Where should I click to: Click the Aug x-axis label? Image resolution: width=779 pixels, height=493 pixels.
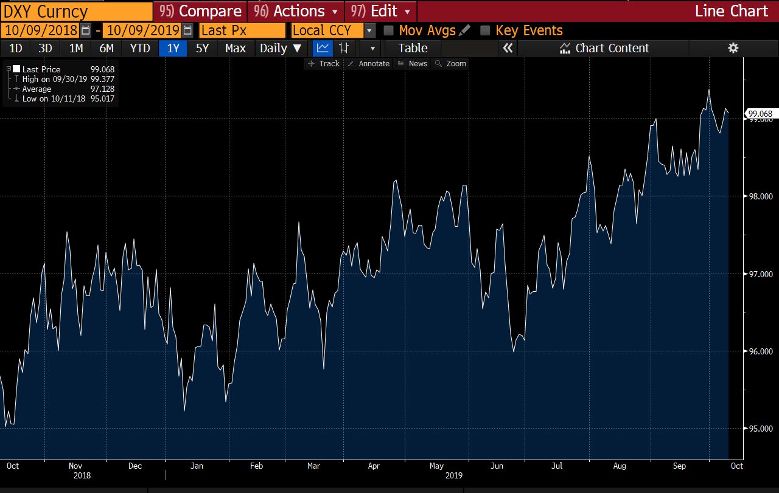[620, 466]
